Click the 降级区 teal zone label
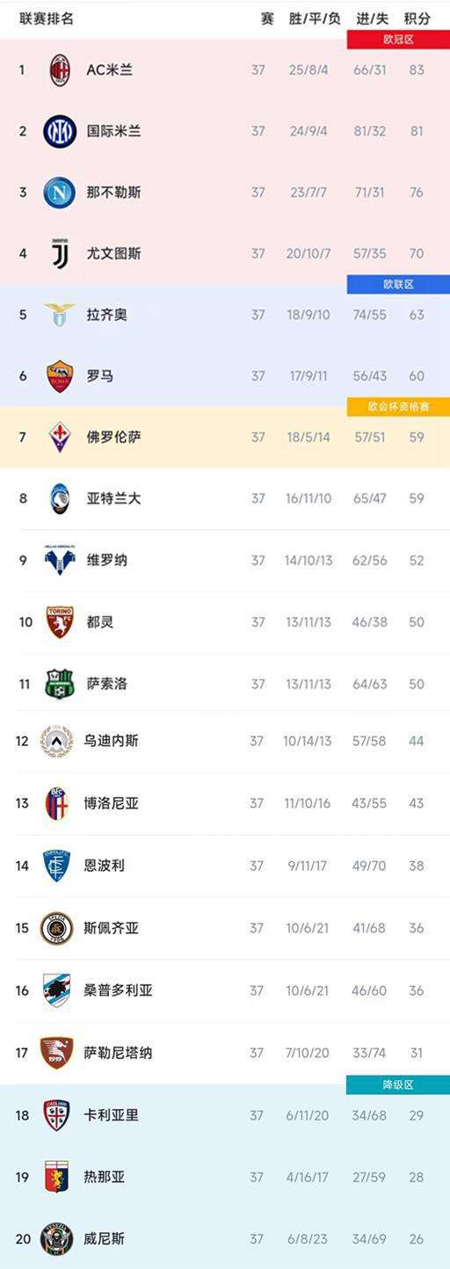Image resolution: width=450 pixels, height=1269 pixels. [398, 1085]
